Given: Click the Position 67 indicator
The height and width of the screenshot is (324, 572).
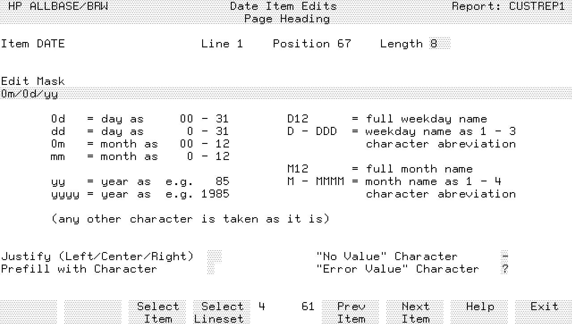Looking at the screenshot, I should coord(312,44).
